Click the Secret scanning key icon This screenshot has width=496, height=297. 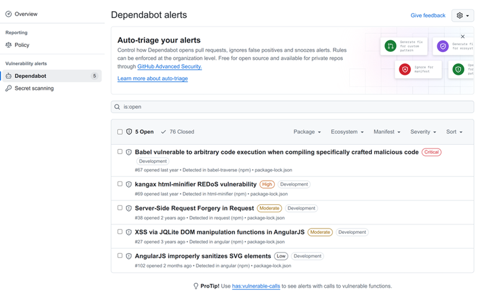[x=9, y=88]
